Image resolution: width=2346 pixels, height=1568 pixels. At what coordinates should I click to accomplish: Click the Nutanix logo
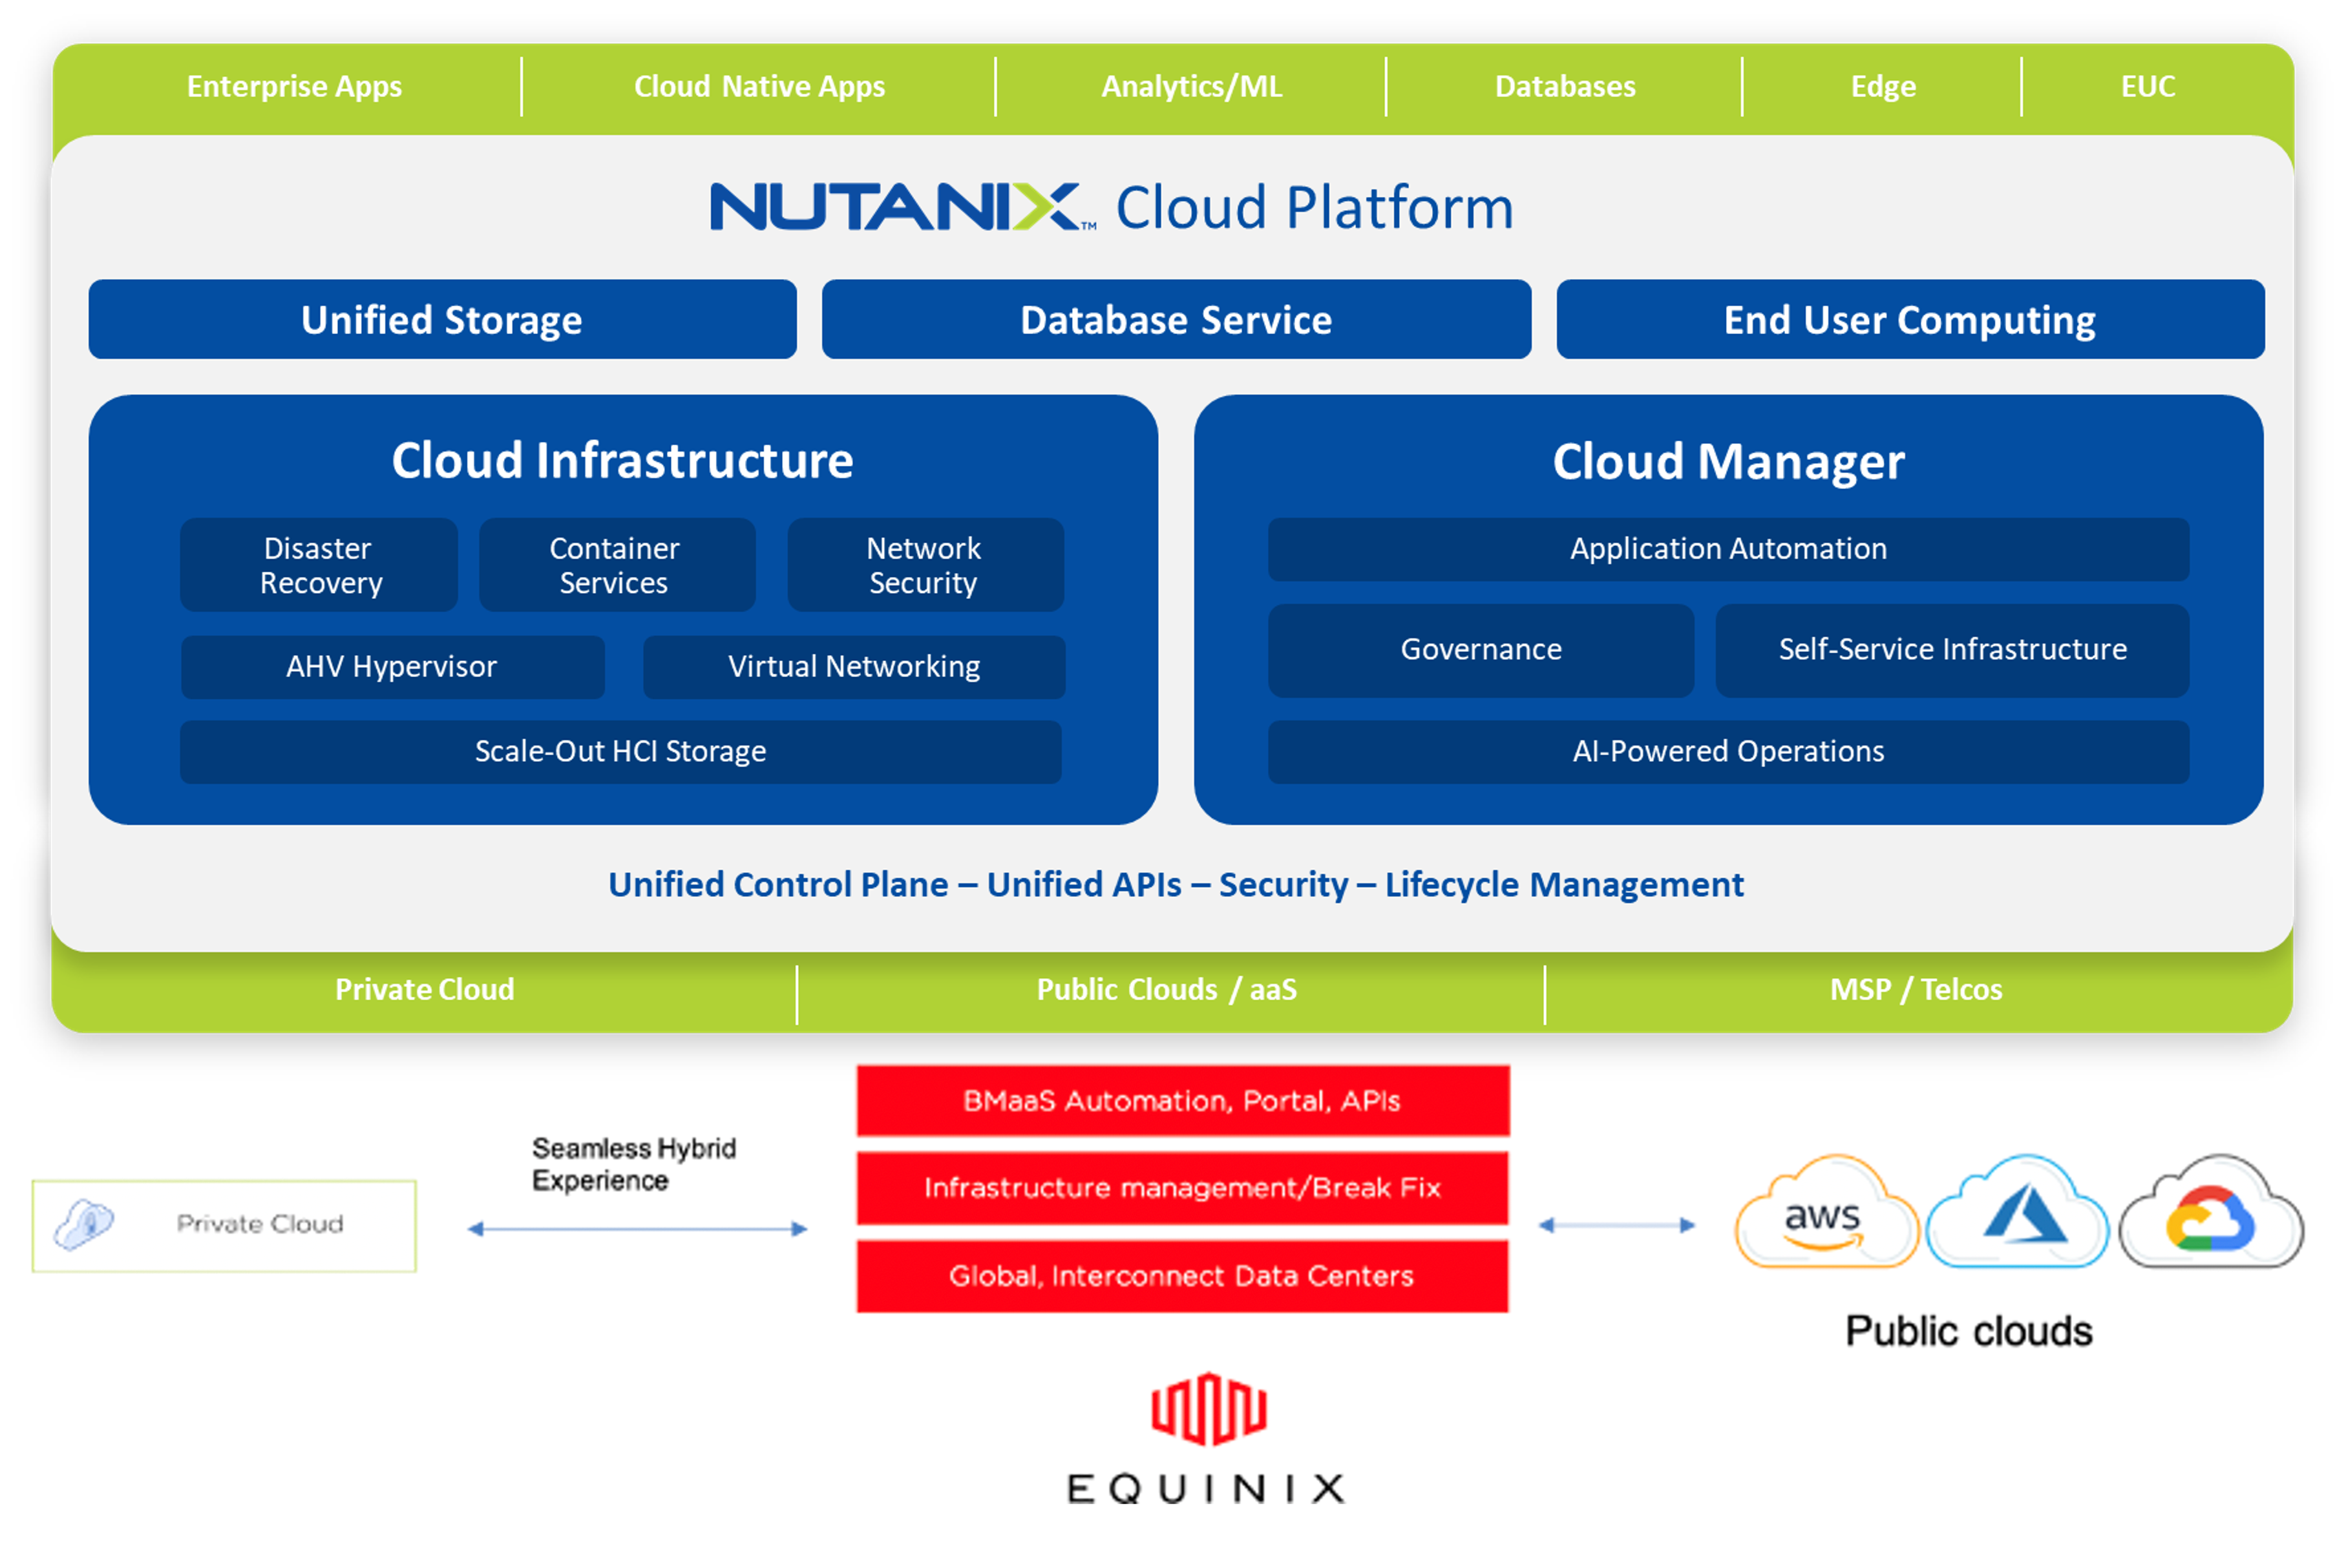(x=898, y=207)
